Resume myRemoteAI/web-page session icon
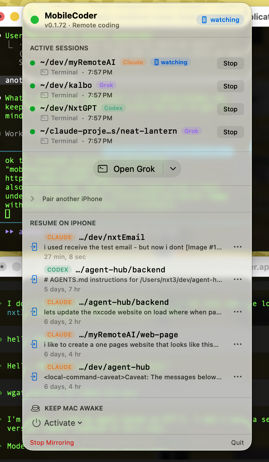Image resolution: width=269 pixels, height=462 pixels. coord(34,344)
